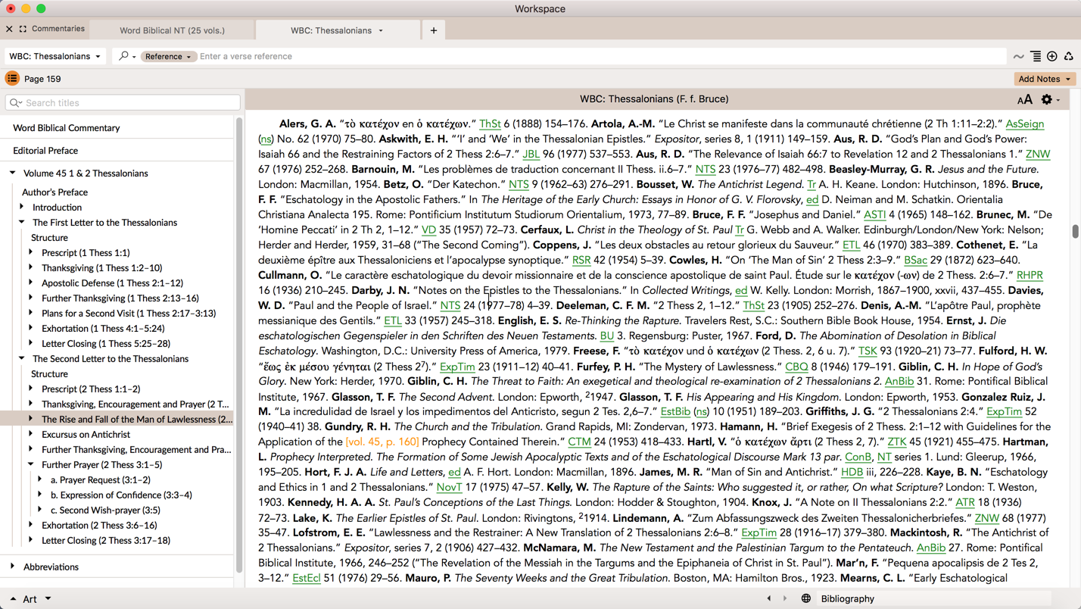
Task: Click the JBL abbreviation link
Action: pos(531,154)
